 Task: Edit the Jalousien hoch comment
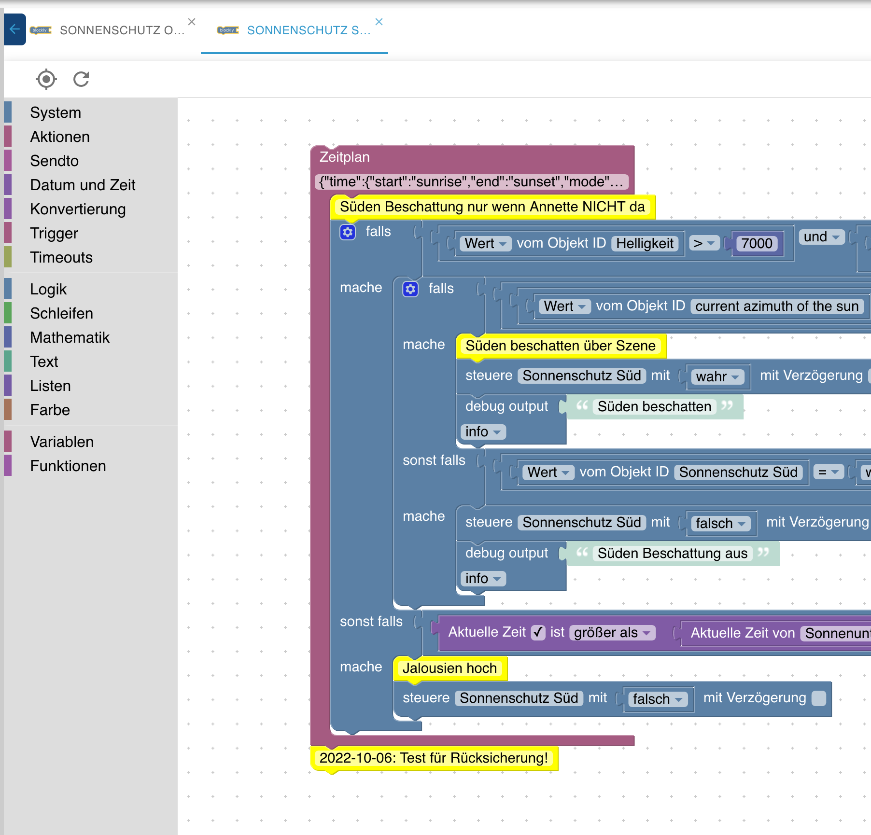pos(450,668)
